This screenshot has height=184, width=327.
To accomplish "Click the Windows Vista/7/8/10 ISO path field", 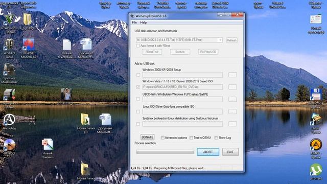I will coord(182,87).
